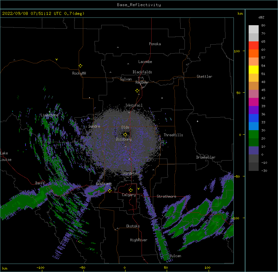Click the Didsbury label
278x272 pixels.
(x=124, y=139)
